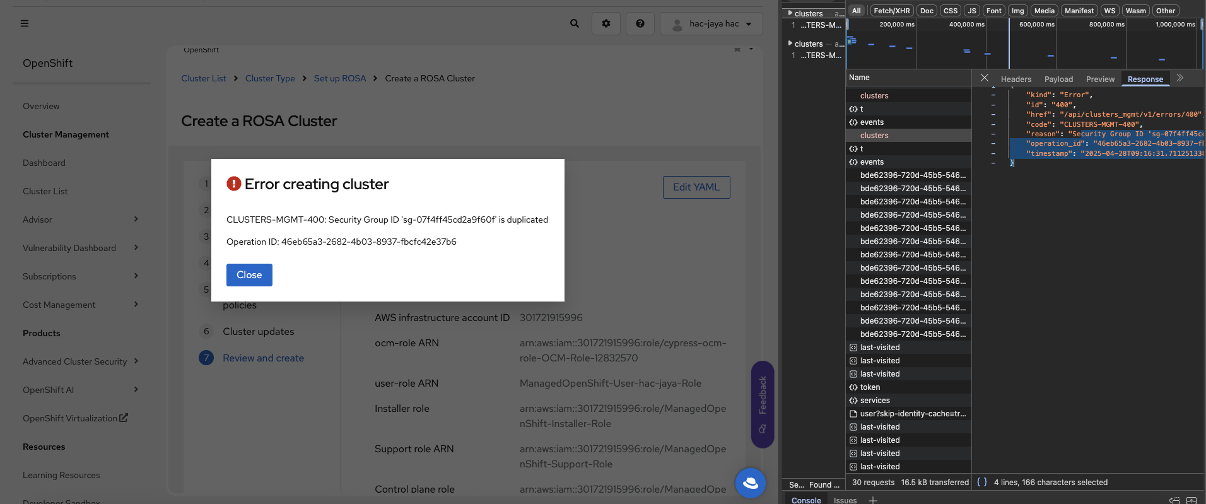
Task: Click the 600,000 ms timeline marker
Action: pos(1036,25)
